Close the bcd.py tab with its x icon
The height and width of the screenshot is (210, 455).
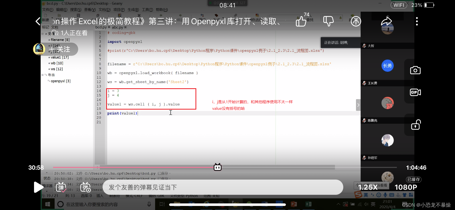tap(109, 27)
